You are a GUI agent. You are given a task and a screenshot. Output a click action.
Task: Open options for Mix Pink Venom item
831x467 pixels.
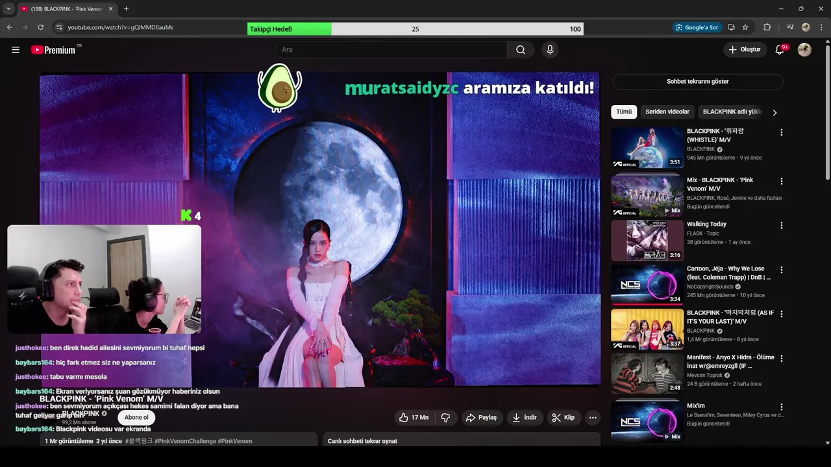[781, 181]
